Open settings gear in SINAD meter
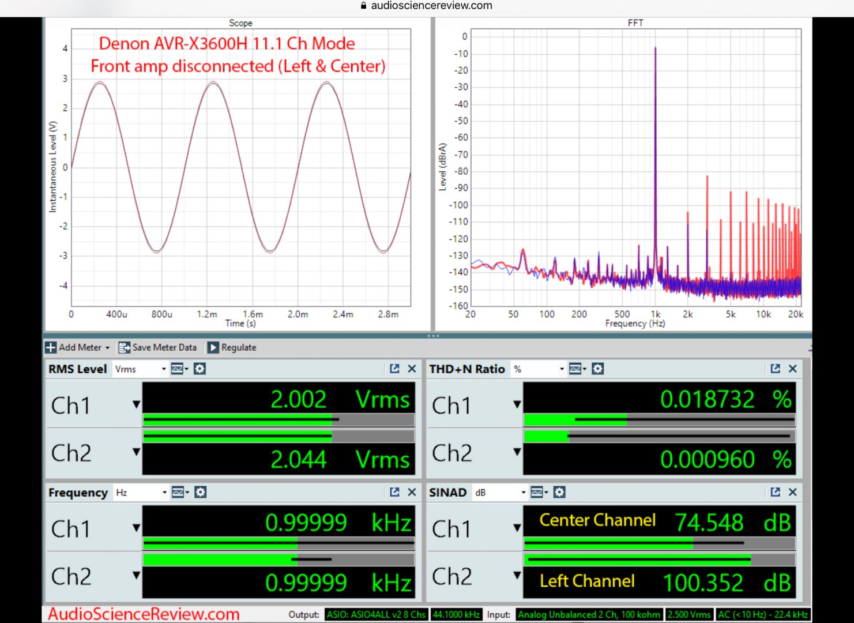854x623 pixels. coord(559,492)
